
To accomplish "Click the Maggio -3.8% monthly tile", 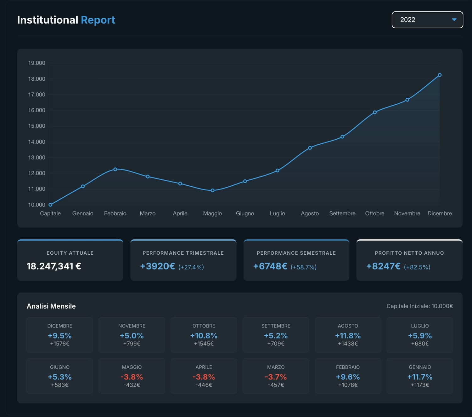I will [x=132, y=376].
